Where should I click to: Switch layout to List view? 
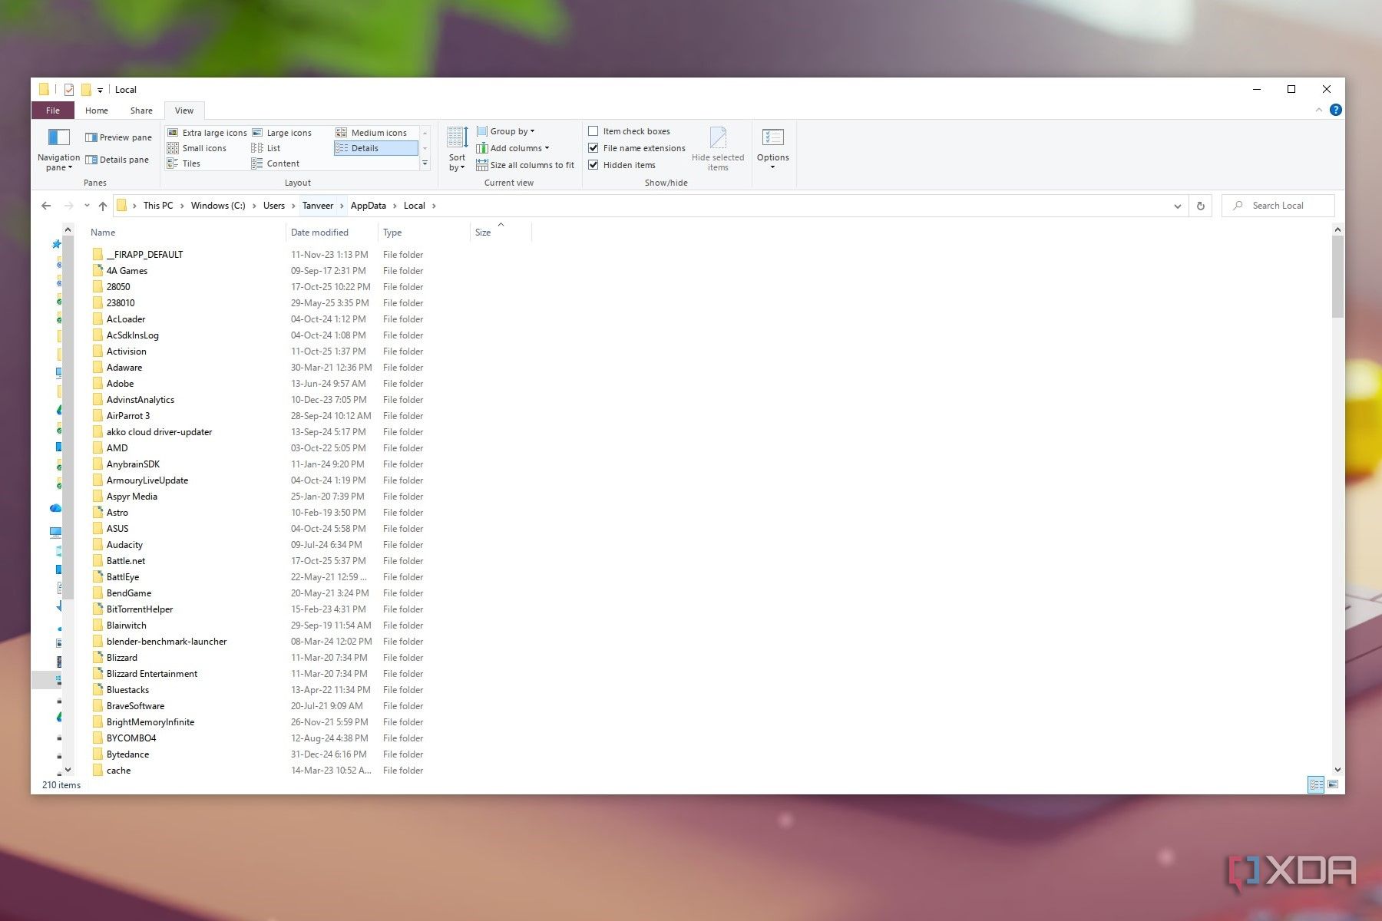266,148
